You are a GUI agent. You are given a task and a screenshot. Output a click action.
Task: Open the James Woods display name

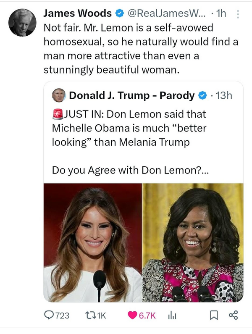tap(77, 13)
